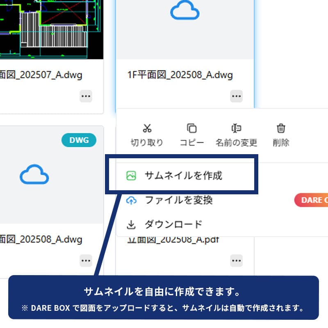The height and width of the screenshot is (328, 328).
Task: Open the CAD drawing thumbnail preview
Action: pos(49,29)
